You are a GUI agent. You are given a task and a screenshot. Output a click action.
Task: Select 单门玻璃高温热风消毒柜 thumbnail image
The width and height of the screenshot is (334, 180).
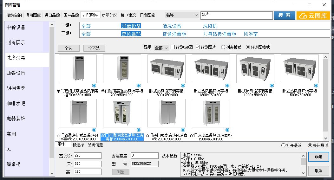122,69
